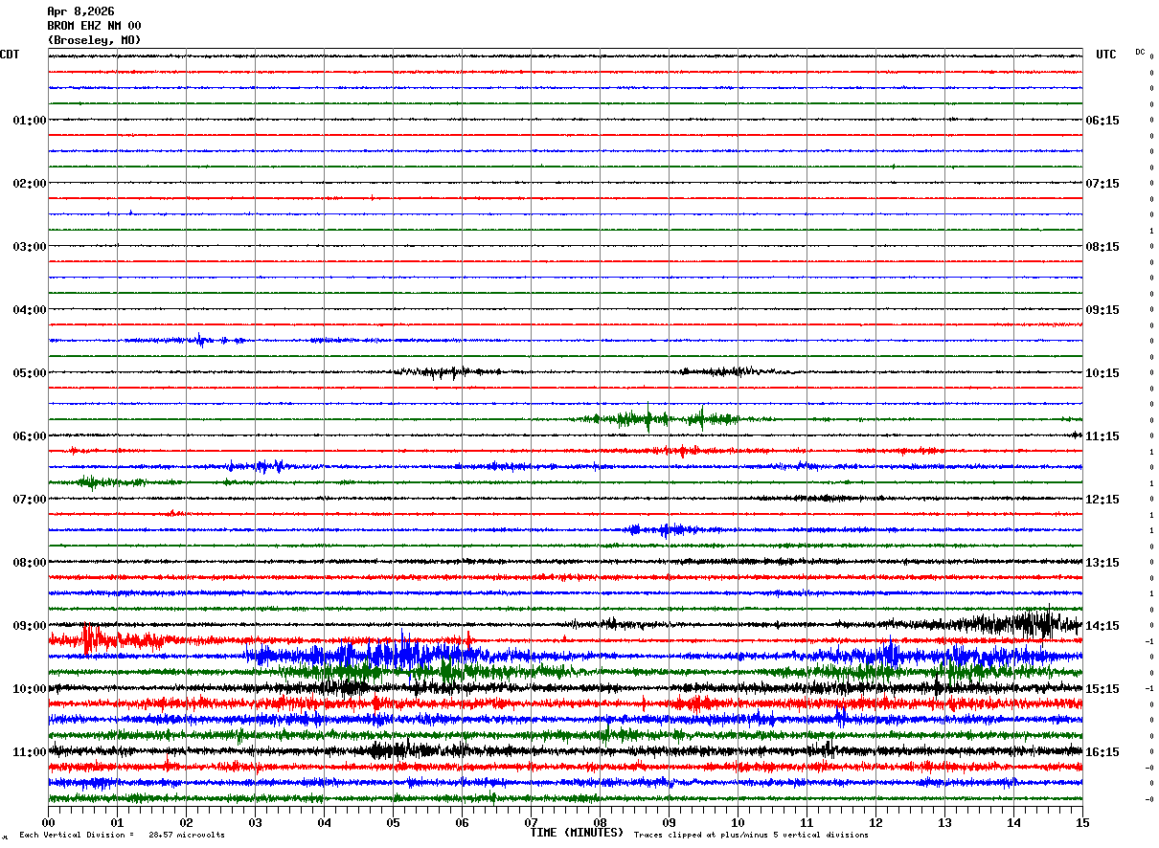The height and width of the screenshot is (848, 1159).
Task: Click minute '10' on the time axis
Action: coord(738,822)
